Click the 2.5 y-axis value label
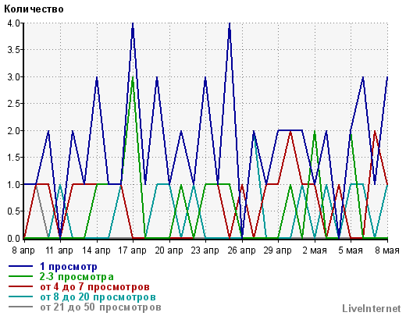This screenshot has width=406, height=316. click(14, 104)
